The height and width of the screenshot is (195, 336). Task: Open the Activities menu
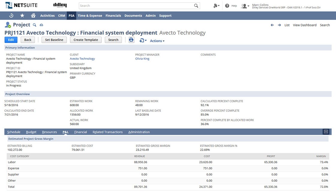point(47,16)
